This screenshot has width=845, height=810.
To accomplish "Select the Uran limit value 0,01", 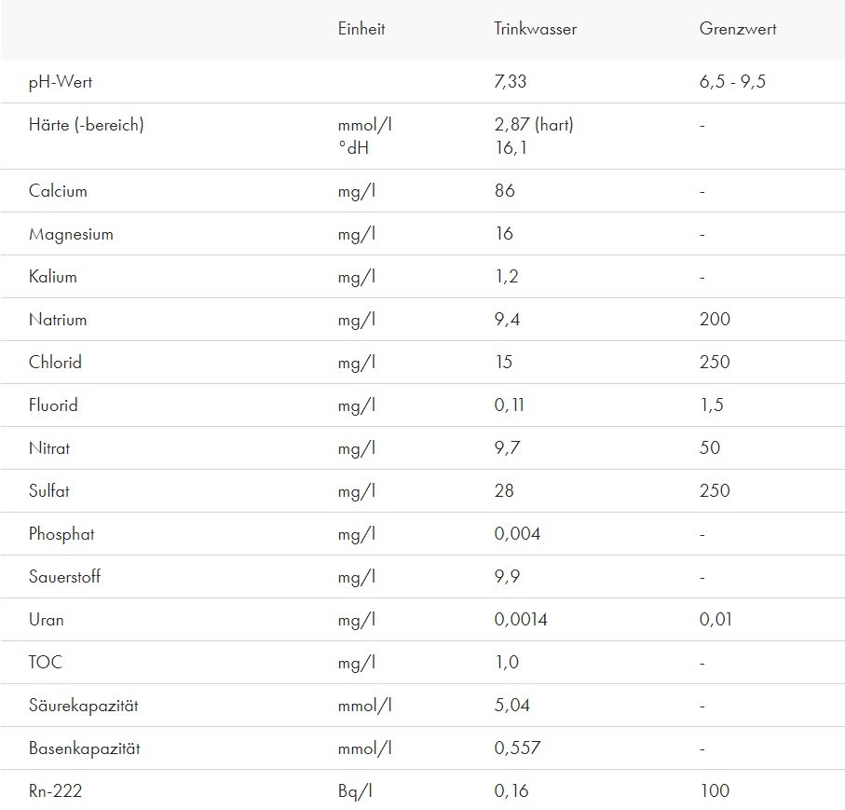I will [716, 620].
